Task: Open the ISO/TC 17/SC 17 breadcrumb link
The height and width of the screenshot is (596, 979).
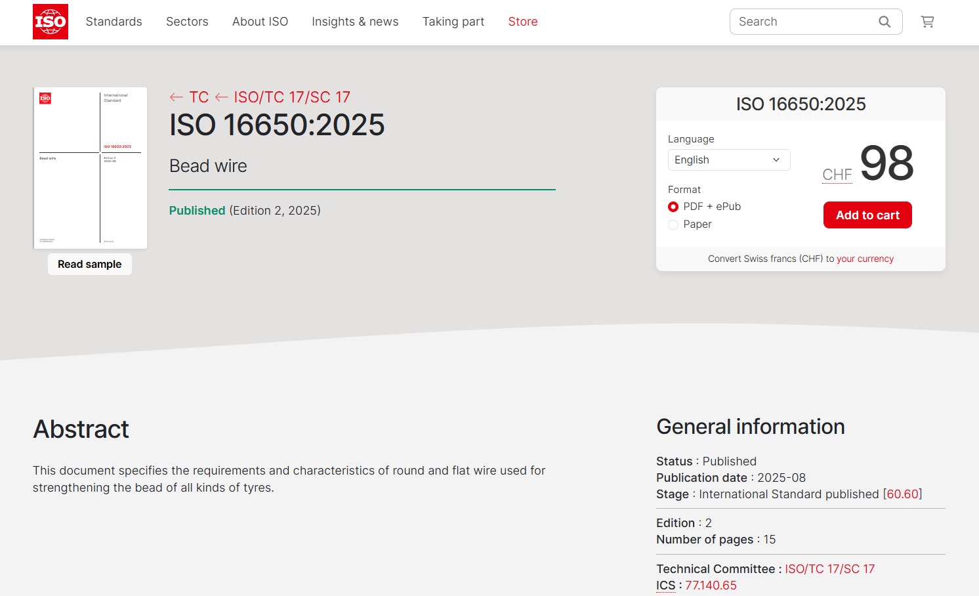Action: tap(291, 97)
